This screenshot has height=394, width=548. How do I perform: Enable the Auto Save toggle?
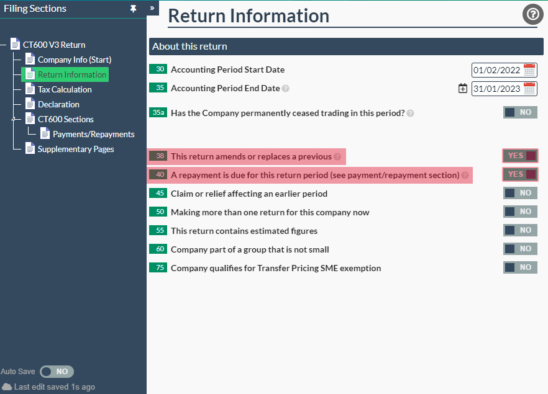(57, 372)
